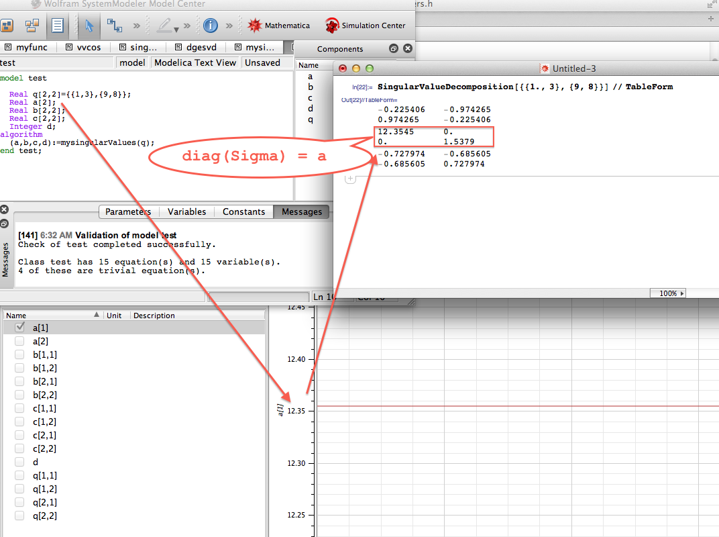
Task: Click the Validation of model test message
Action: click(x=125, y=235)
